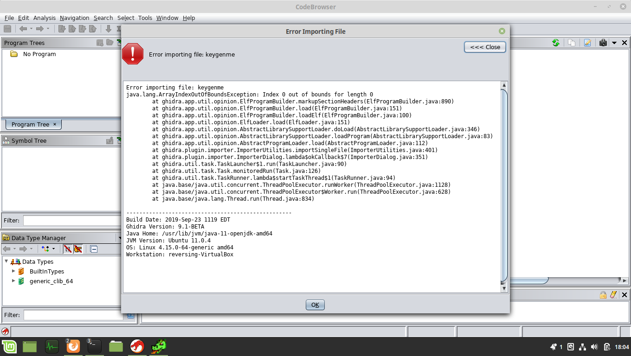Viewport: 631px width, 356px height.
Task: Click into the Symbol Tree filter field
Action: (72, 221)
